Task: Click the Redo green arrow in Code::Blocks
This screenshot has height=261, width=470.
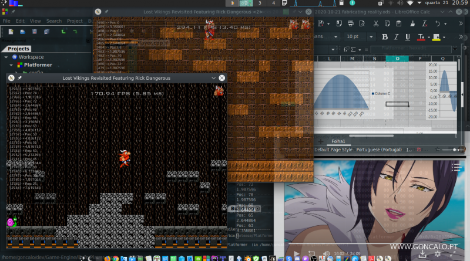Action: pyautogui.click(x=75, y=32)
